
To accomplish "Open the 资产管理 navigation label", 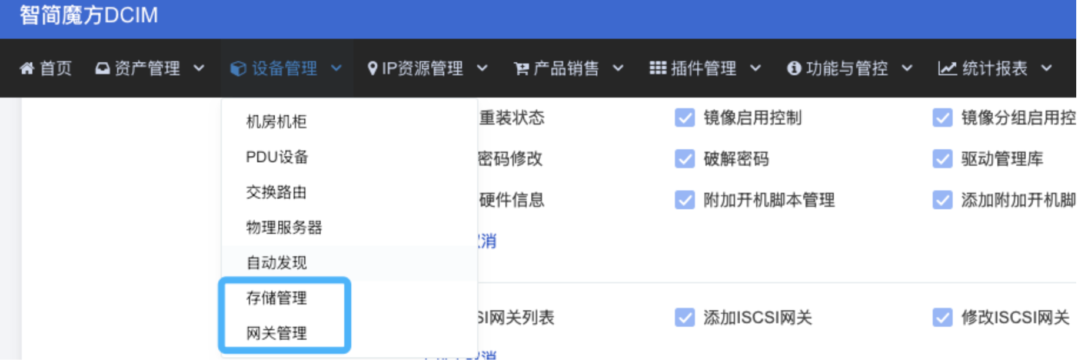I will 147,69.
